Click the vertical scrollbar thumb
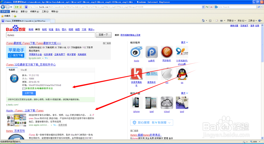This screenshot has height=144, width=264. pos(262,45)
